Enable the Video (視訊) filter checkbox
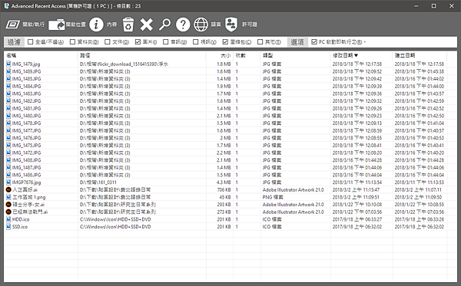461x286 pixels. coord(196,42)
